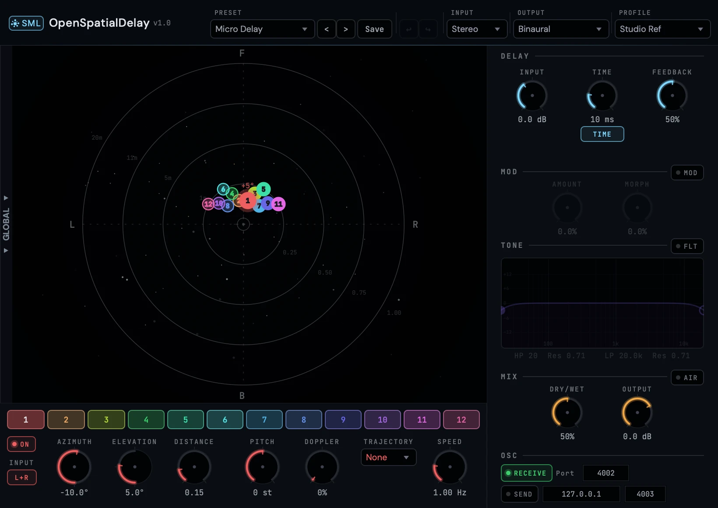Open the Preset dropdown showing Micro Delay
This screenshot has width=718, height=508.
coord(262,29)
